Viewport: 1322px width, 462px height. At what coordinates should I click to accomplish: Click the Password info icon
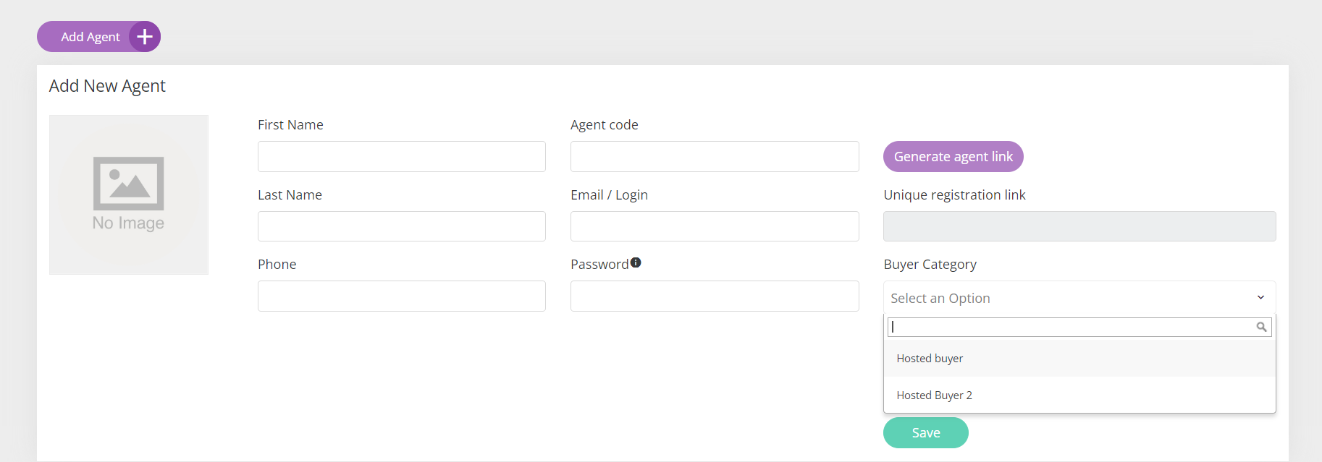[636, 262]
